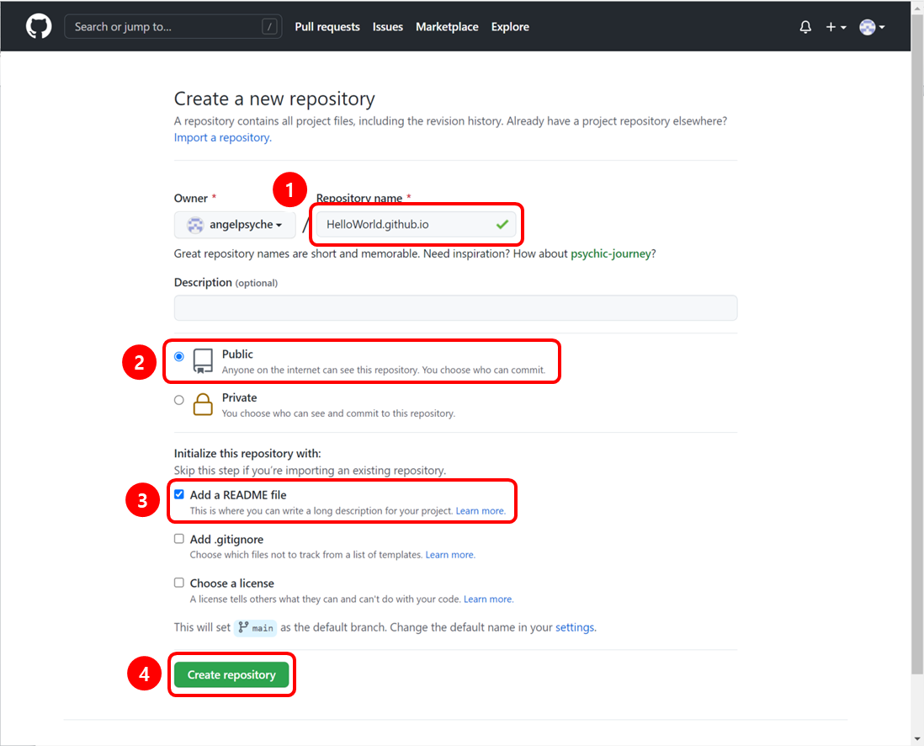Uncheck Add a README file

(x=179, y=494)
